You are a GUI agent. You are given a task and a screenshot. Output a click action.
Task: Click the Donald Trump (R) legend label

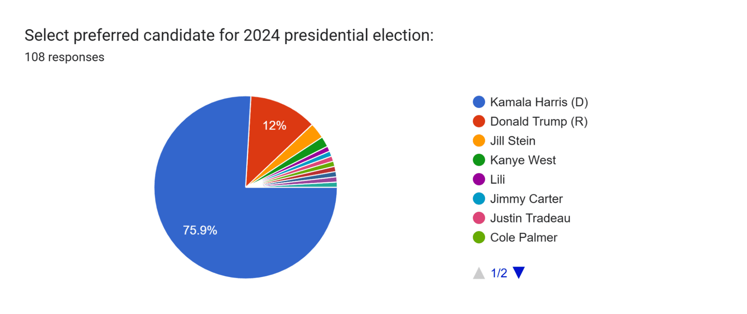tap(539, 121)
